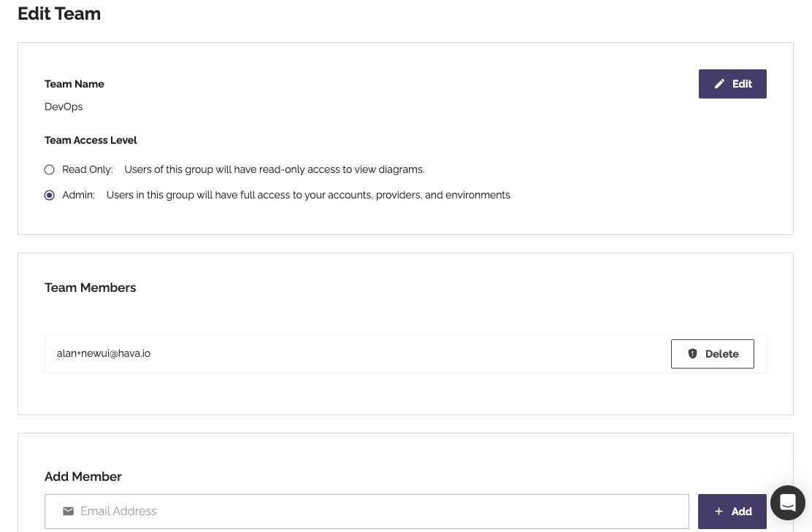This screenshot has width=812, height=532.
Task: Click the Edit team name button
Action: (x=732, y=84)
